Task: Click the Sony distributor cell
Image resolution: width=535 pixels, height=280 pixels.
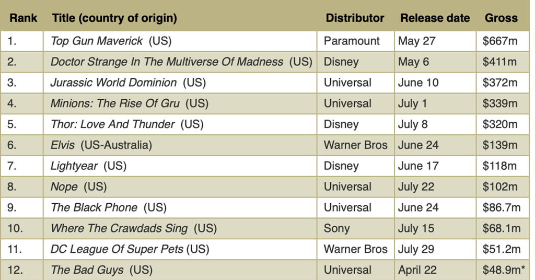Action: pyautogui.click(x=336, y=228)
